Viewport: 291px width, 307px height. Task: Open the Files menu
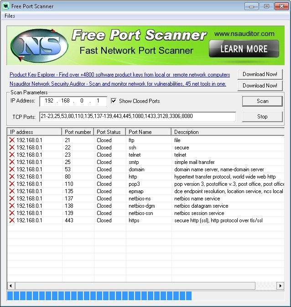click(10, 16)
